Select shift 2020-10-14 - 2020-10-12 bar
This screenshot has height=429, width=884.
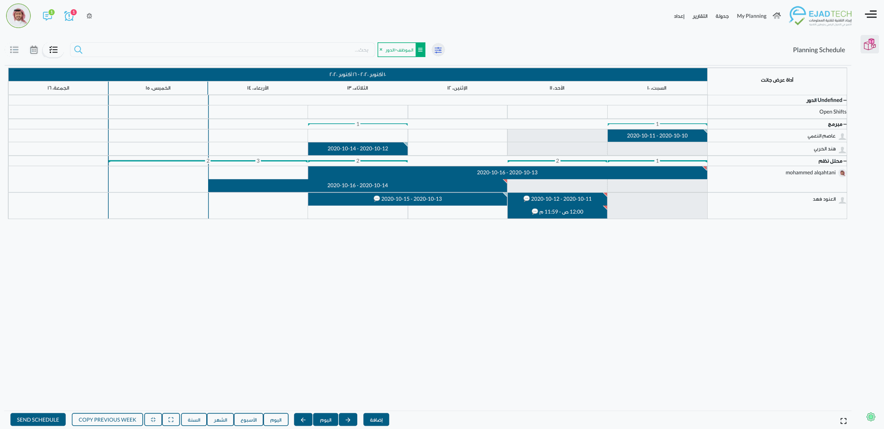pos(357,149)
